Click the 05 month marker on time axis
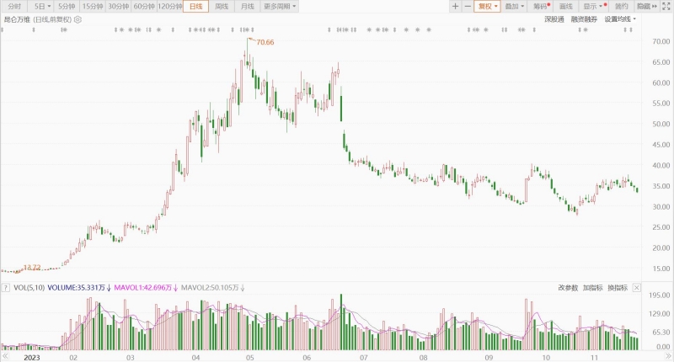The image size is (674, 362). tap(249, 358)
